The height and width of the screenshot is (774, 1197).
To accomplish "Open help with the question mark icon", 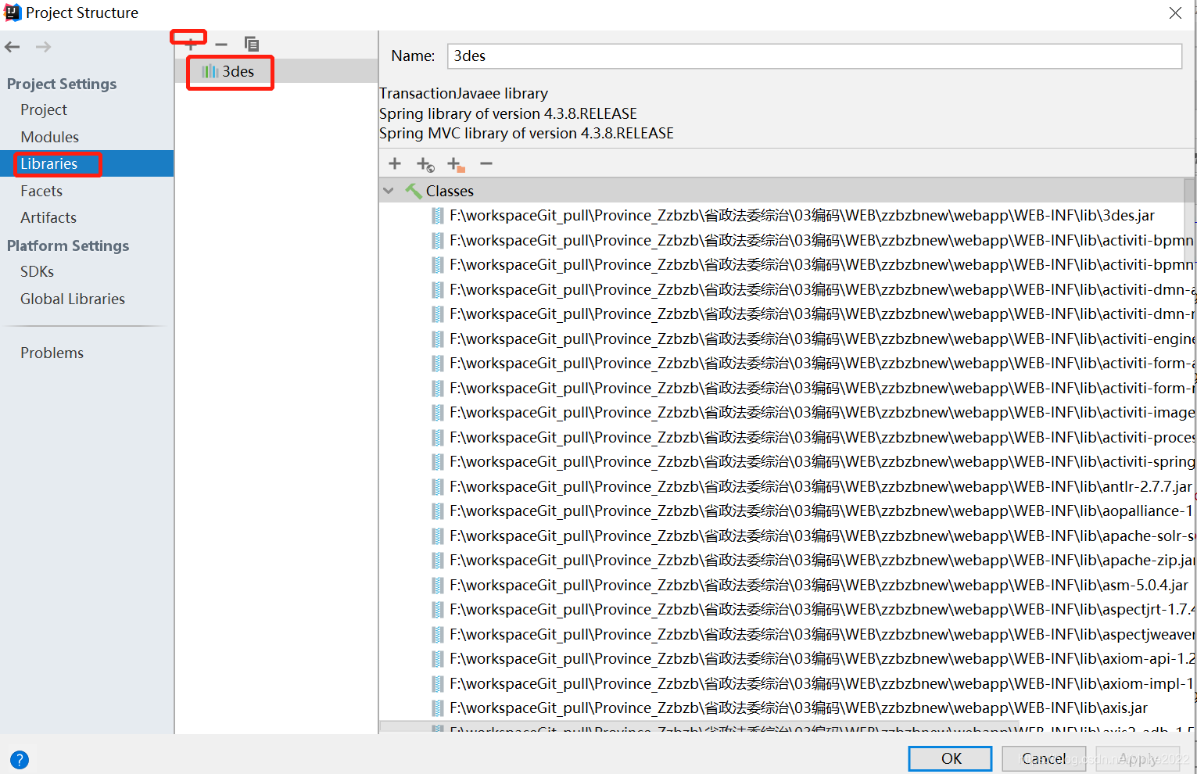I will coord(20,759).
